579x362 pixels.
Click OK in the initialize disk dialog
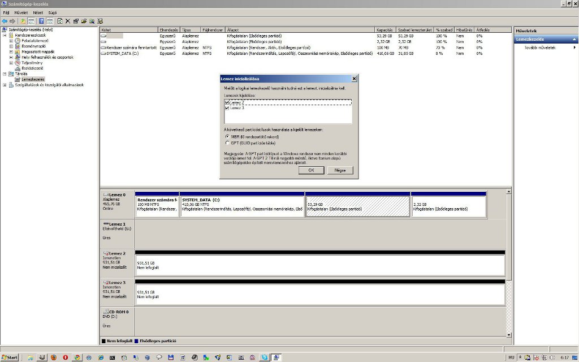point(312,170)
